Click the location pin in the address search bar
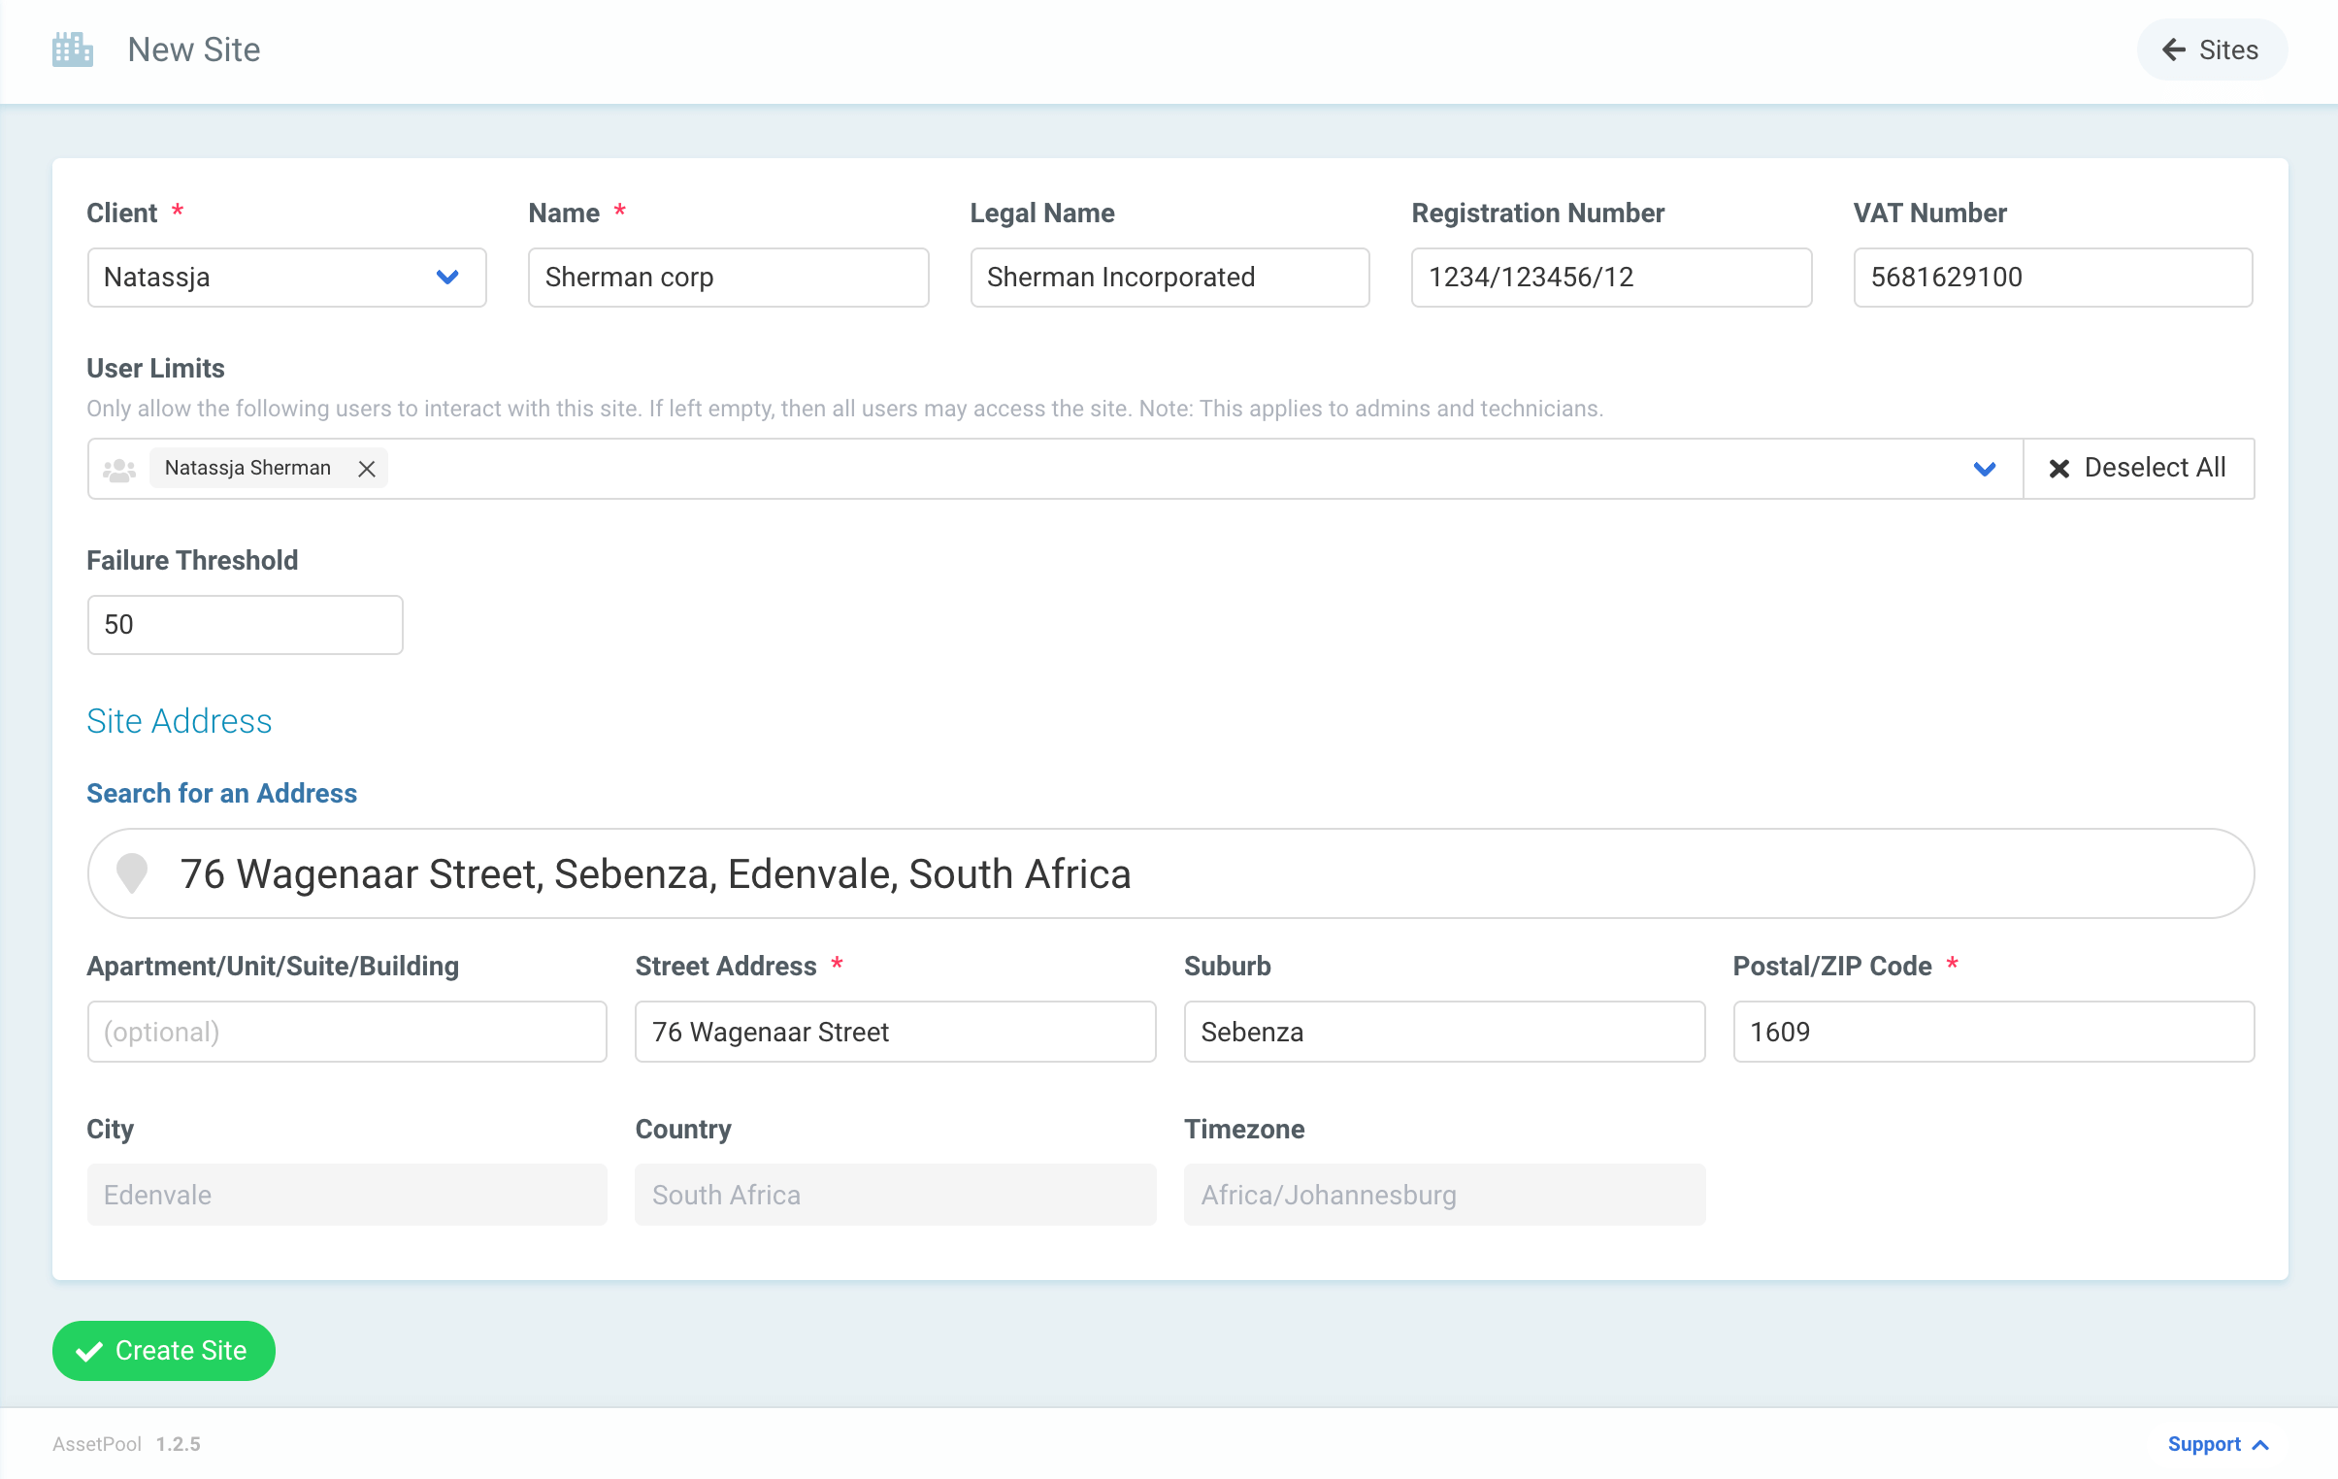Viewport: 2338px width, 1479px height. (x=132, y=873)
